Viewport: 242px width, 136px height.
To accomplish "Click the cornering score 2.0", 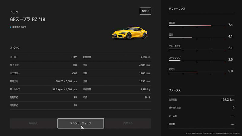I will (x=231, y=60).
